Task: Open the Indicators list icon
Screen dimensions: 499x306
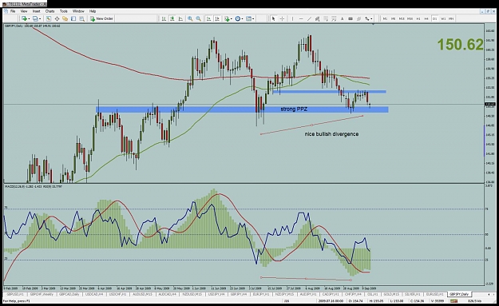Action: 227,19
